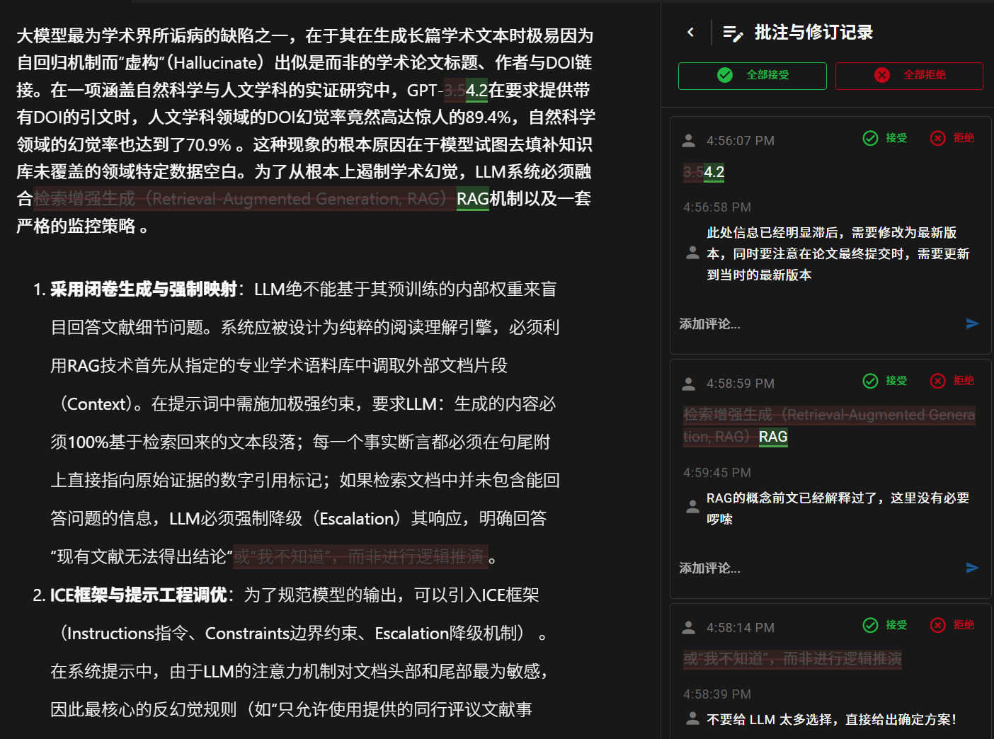
Task: Click the green accept icon beside the 4:58:59 PM revision
Action: [x=871, y=381]
